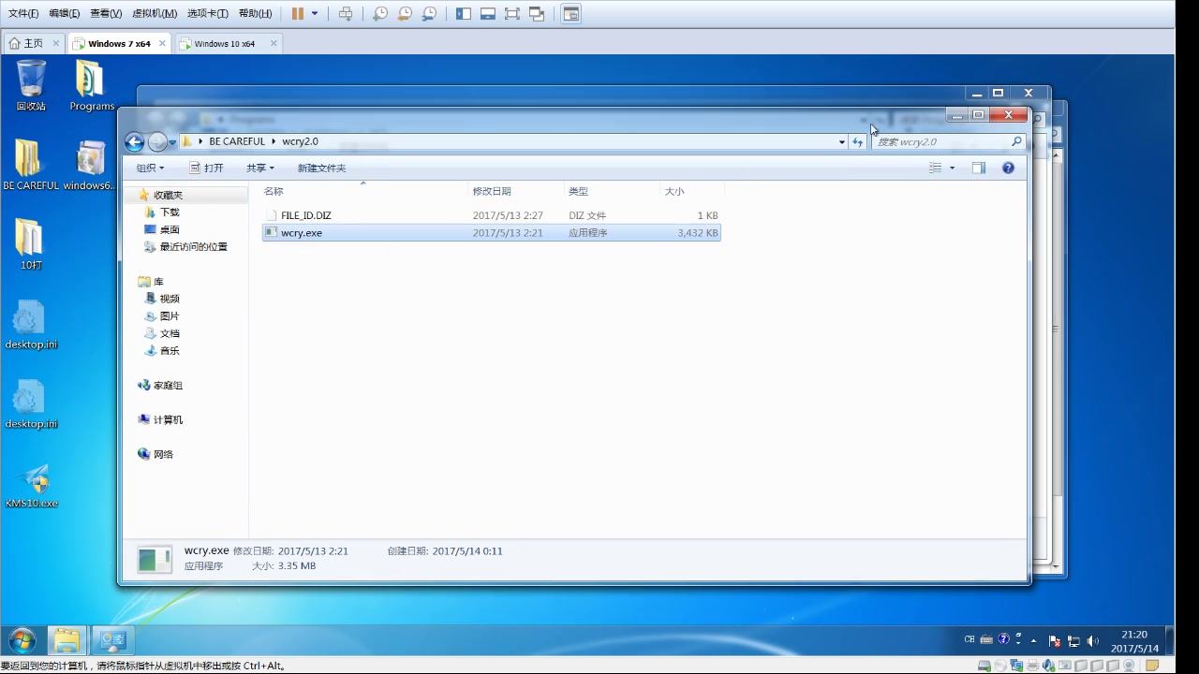Open recent pages dropdown arrow
The image size is (1199, 674).
click(172, 142)
